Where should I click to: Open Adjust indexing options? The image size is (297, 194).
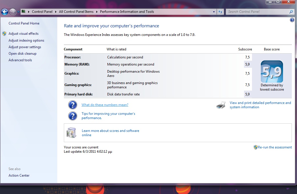pos(26,40)
